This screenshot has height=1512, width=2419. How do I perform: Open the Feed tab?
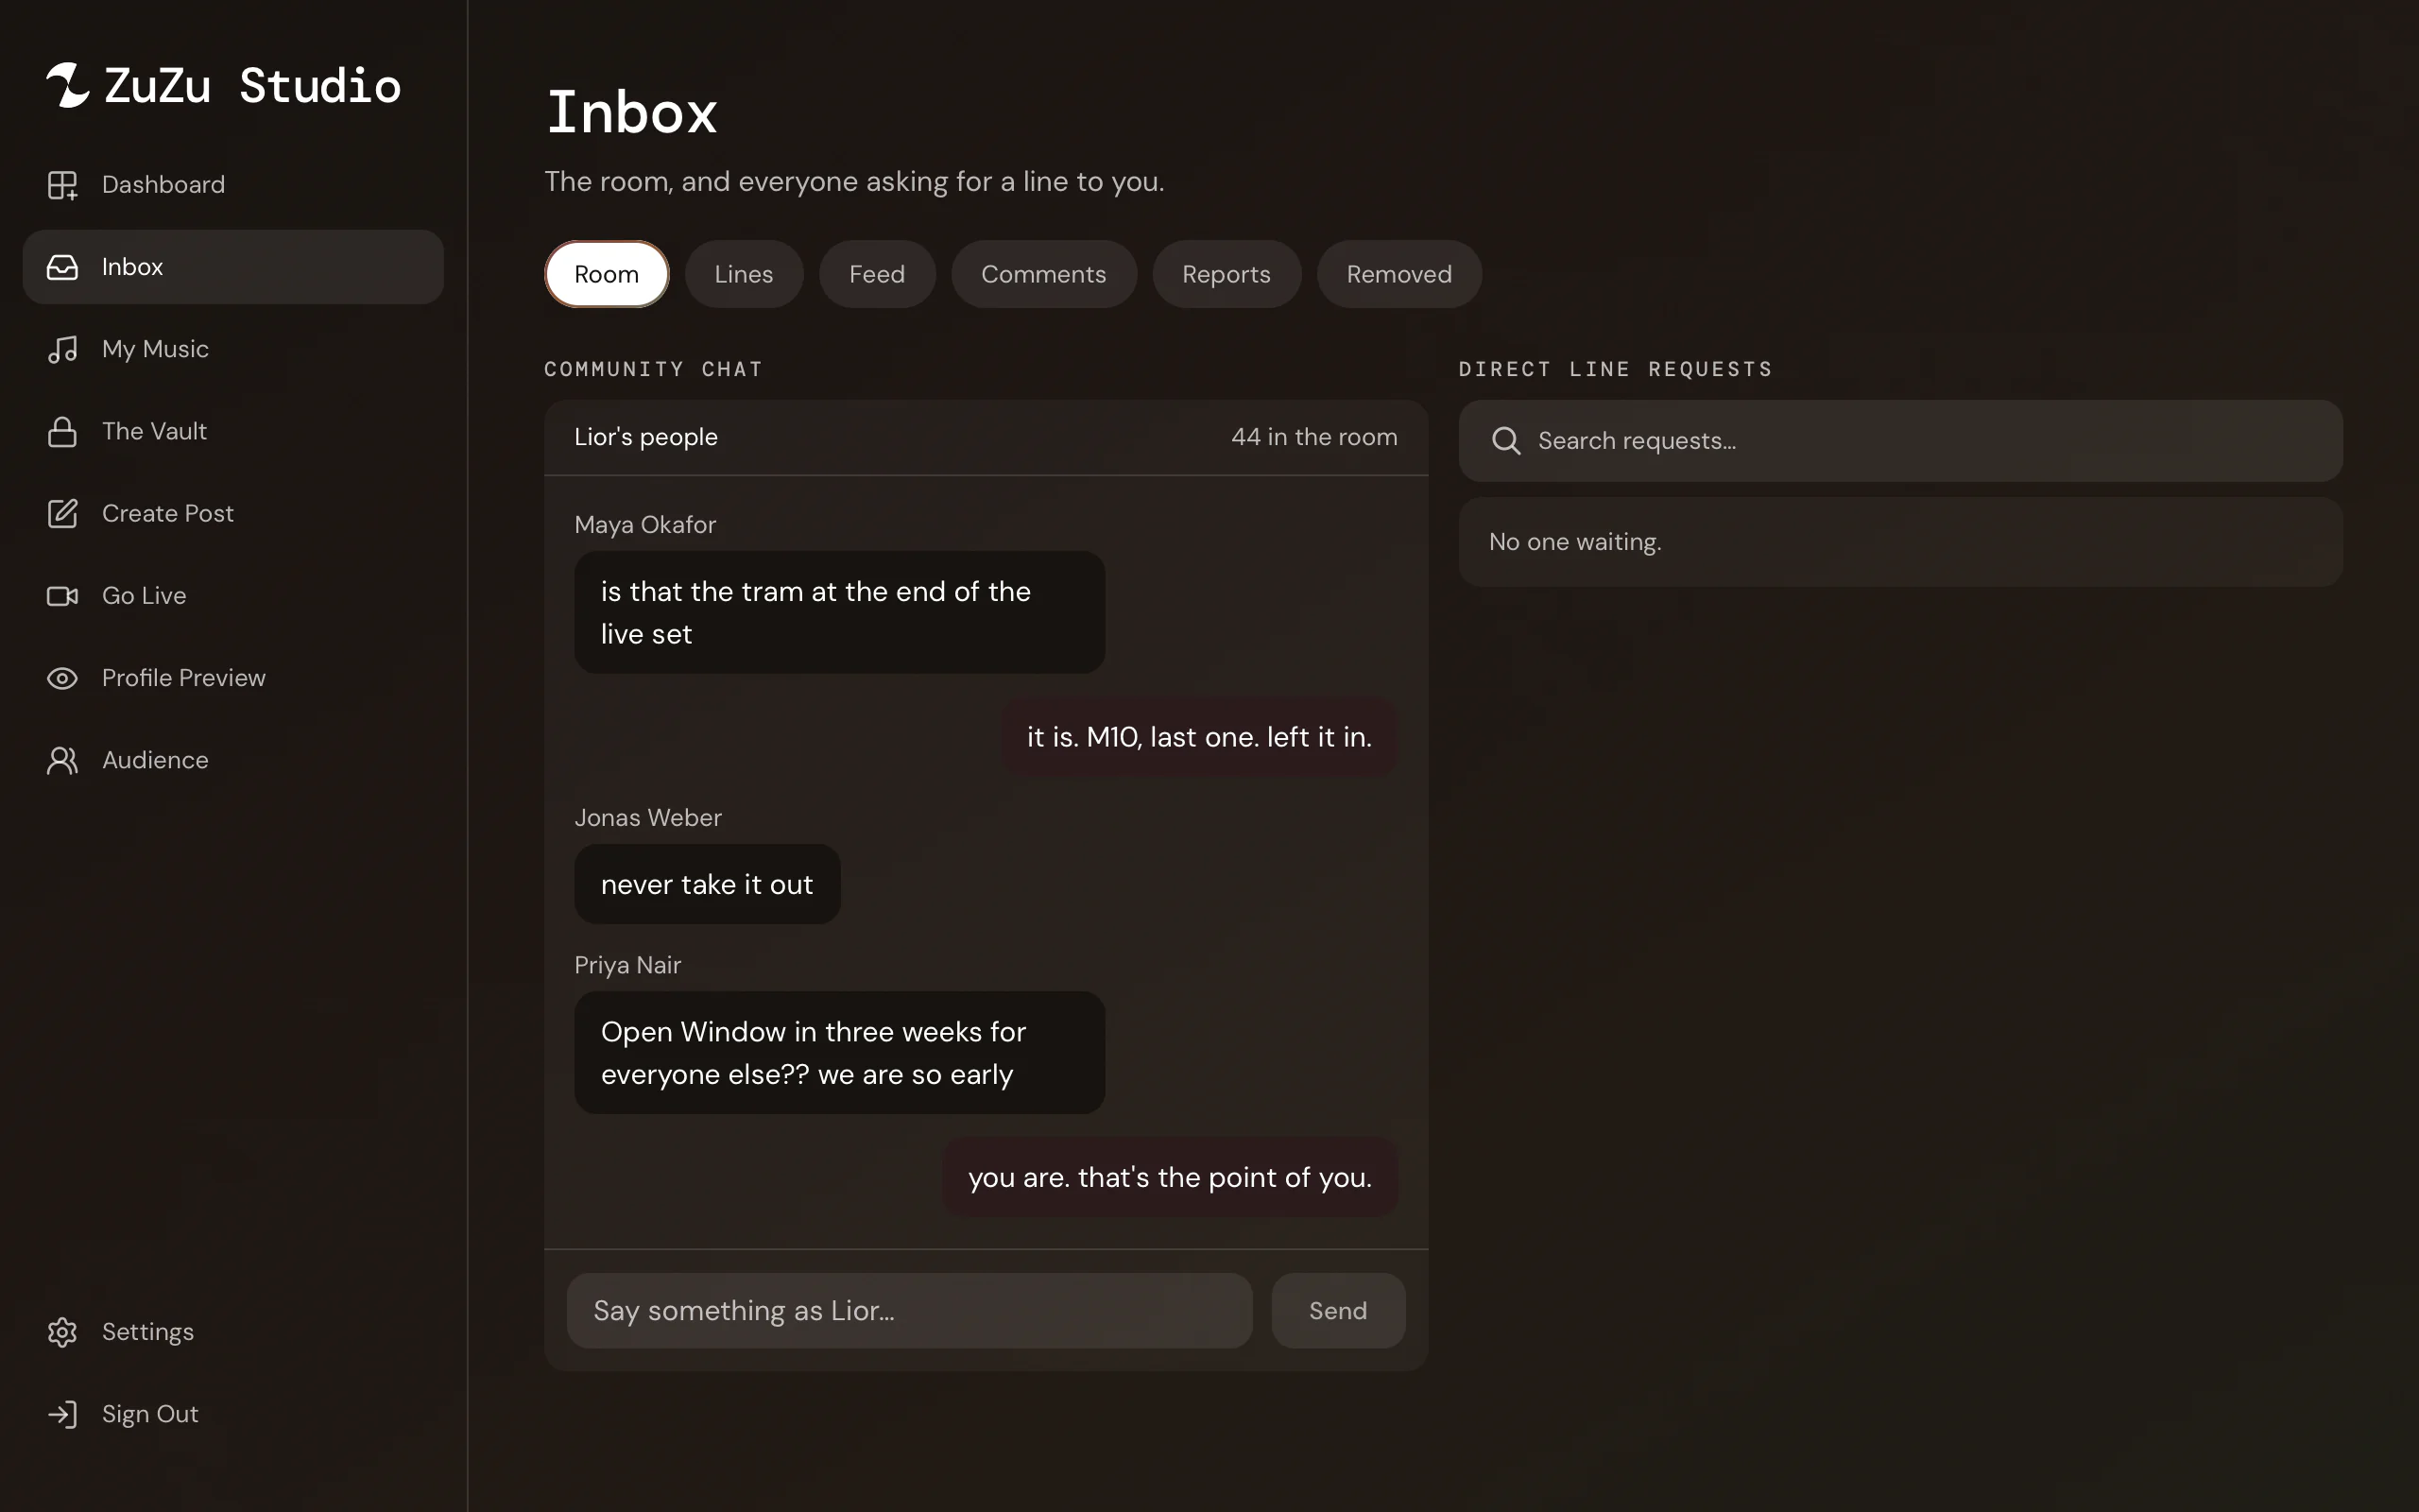click(877, 274)
